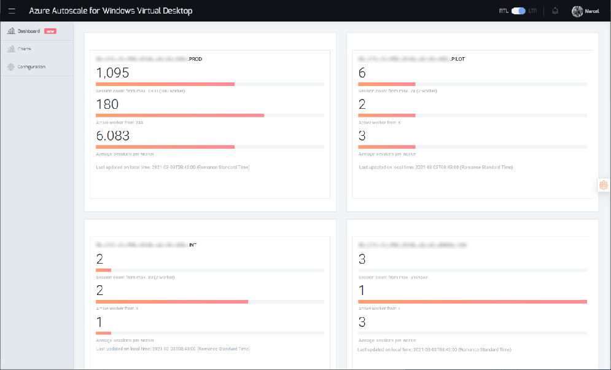Click the INT 'Last updated on local time' line
This screenshot has height=370, width=611.
click(x=173, y=349)
